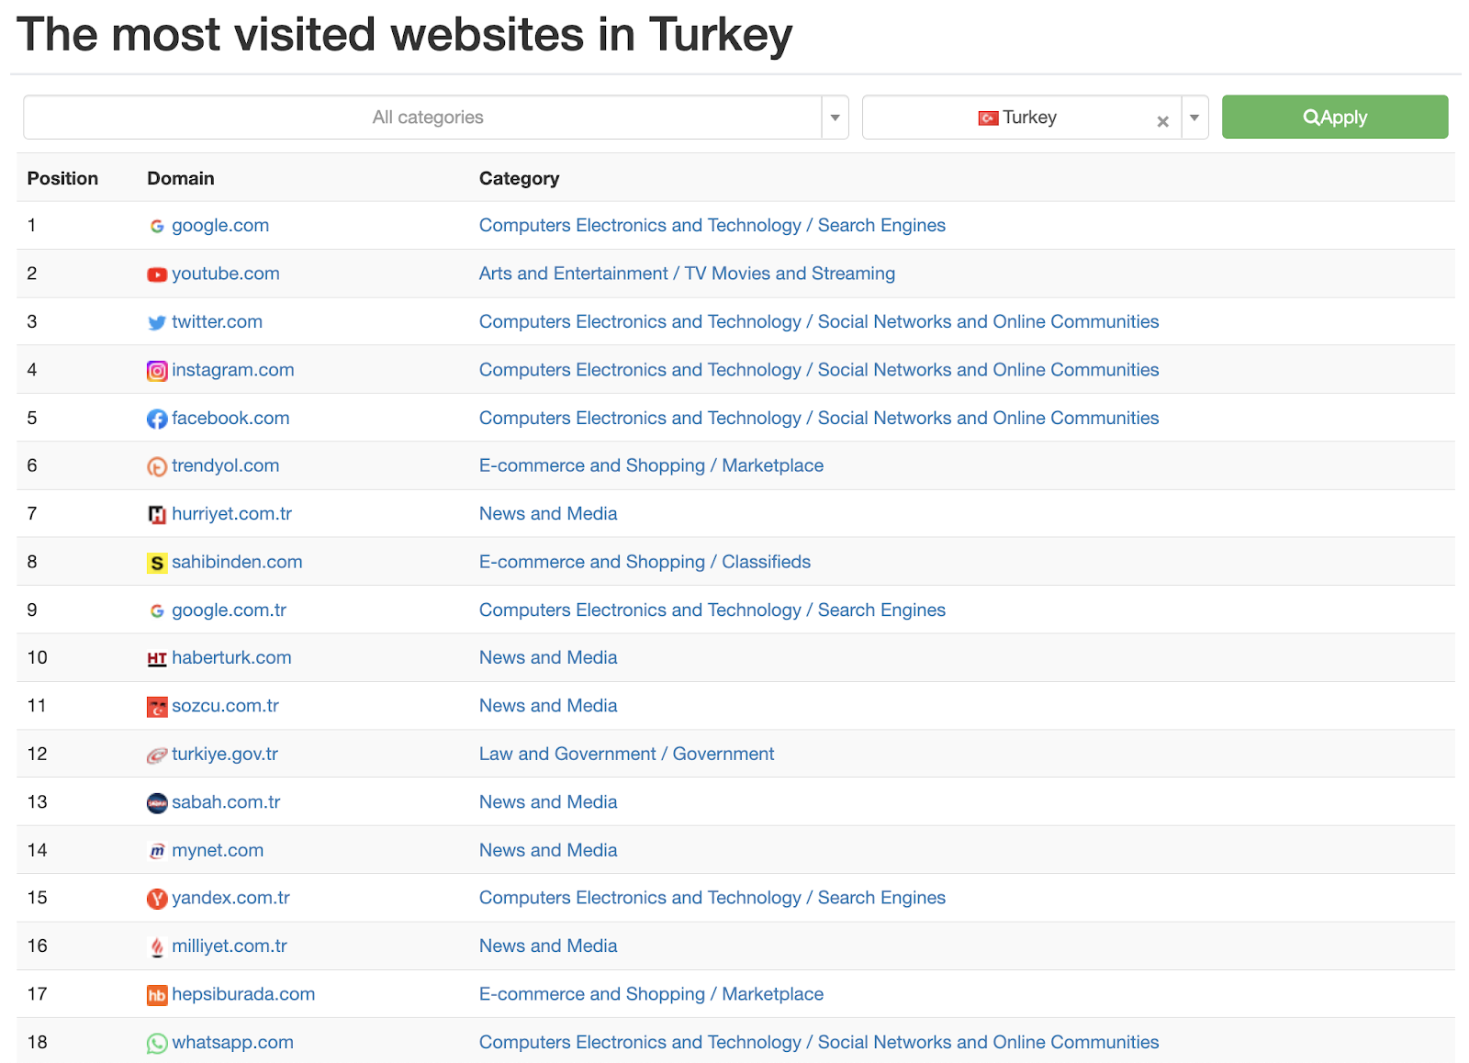Screen dimensions: 1469x1063
Task: Click the YouTube favicon icon
Action: pos(157,274)
